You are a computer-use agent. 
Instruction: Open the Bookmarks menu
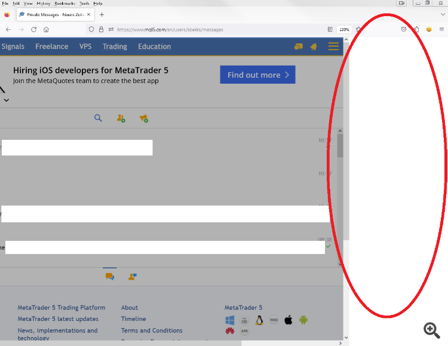[x=65, y=4]
